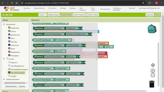The image size is (164, 92).
Task: Open View Trash
Action: 93,9
